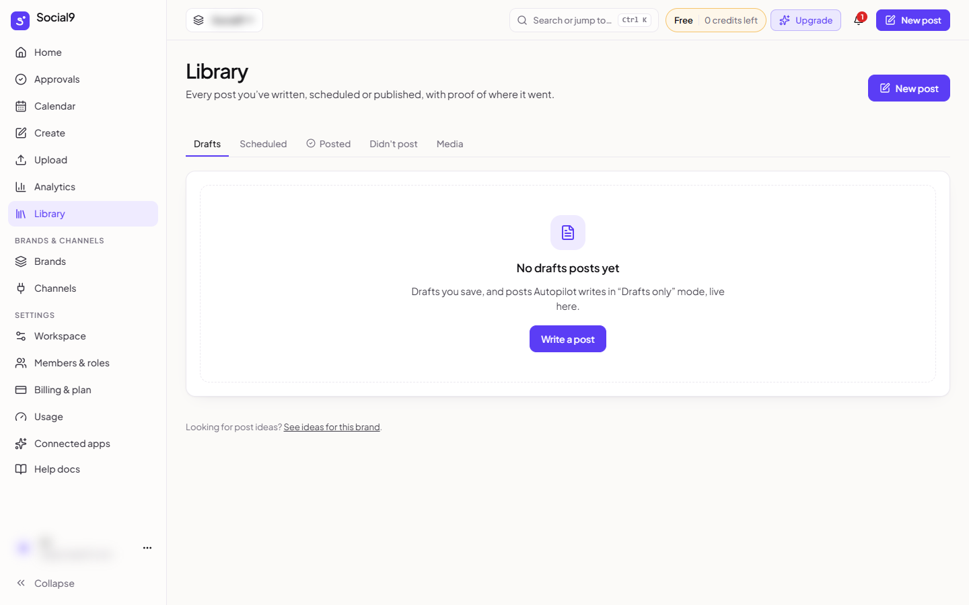
Task: Switch to the Drafts tab
Action: tap(207, 144)
